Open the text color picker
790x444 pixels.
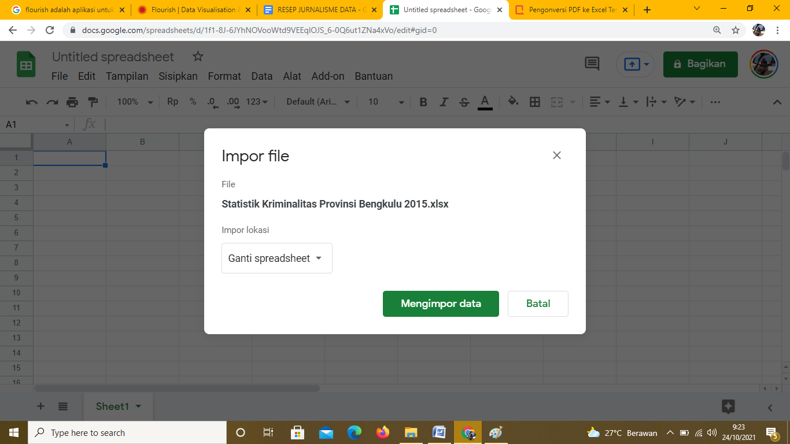tap(485, 102)
